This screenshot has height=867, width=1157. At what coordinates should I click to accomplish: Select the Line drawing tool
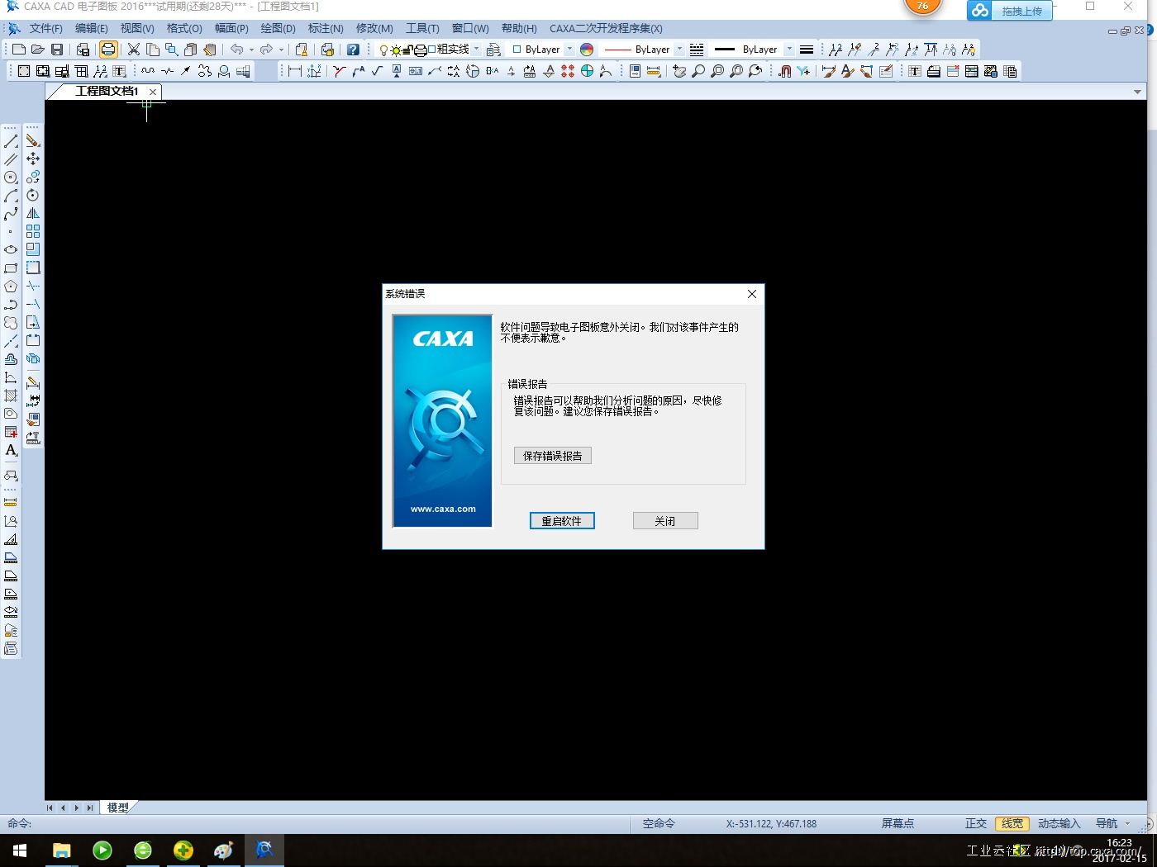[x=11, y=141]
